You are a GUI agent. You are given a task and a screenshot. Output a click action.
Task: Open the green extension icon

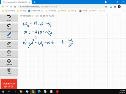pos(111,7)
